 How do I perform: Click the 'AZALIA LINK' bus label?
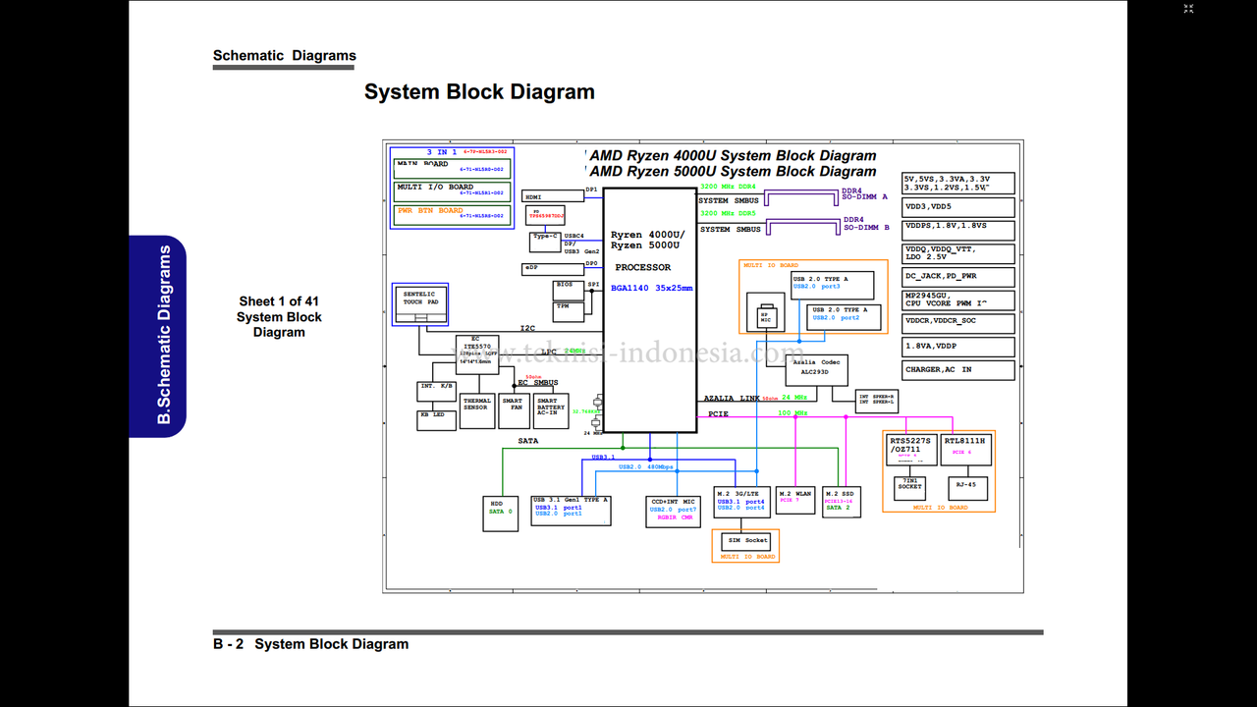click(734, 398)
